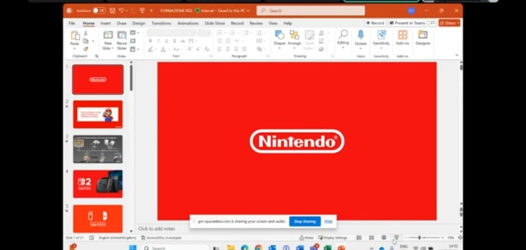Toggle bold formatting
The height and width of the screenshot is (250, 526).
coord(150,41)
